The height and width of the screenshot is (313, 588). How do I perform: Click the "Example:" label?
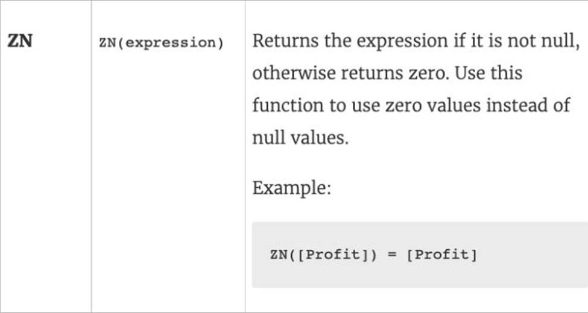click(x=291, y=188)
